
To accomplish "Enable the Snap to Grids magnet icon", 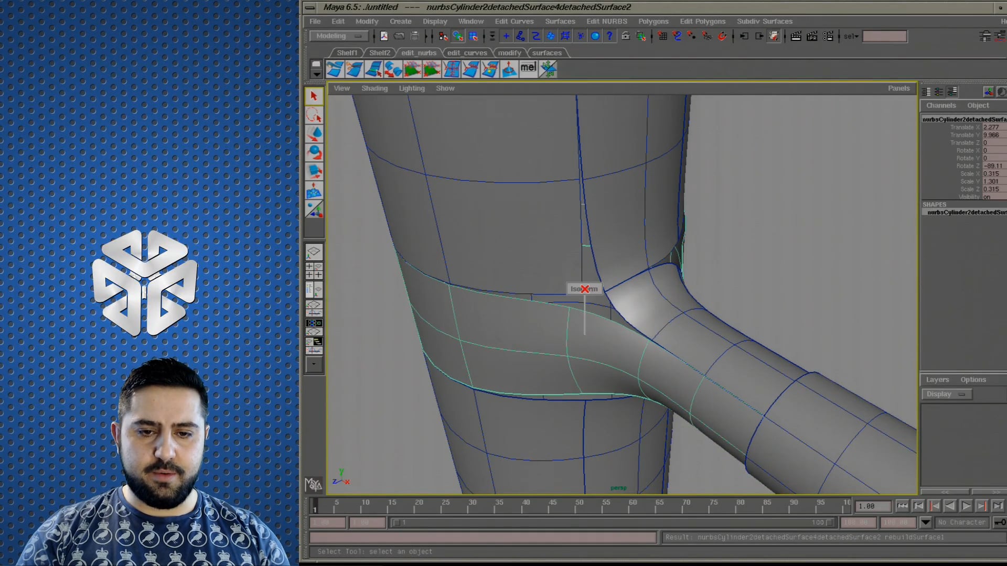I will 663,36.
